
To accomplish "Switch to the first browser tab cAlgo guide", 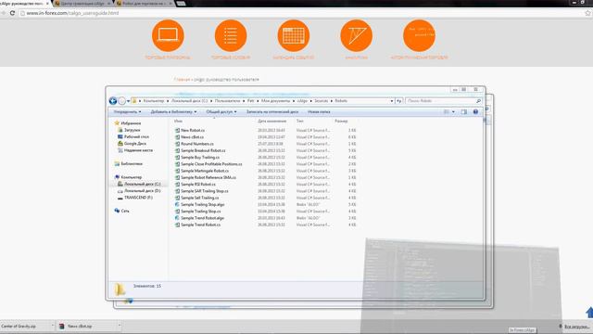I will pyautogui.click(x=24, y=4).
